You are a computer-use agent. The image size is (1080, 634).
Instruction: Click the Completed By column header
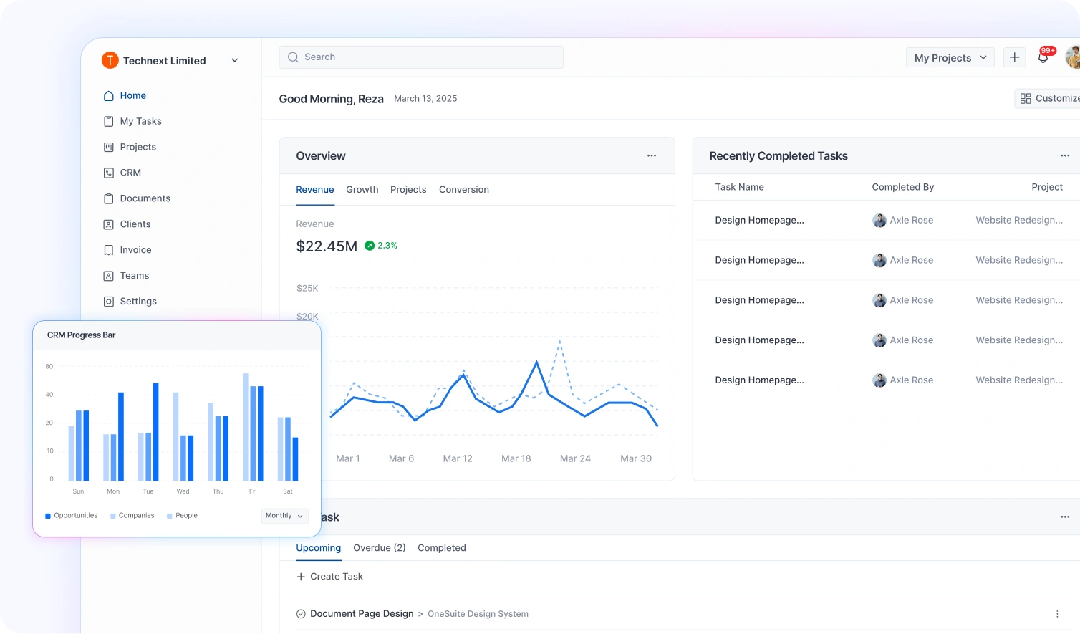[902, 187]
